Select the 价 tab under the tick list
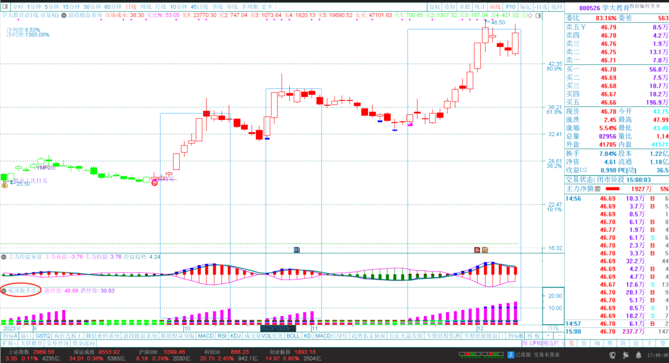The width and height of the screenshot is (669, 363). (x=585, y=343)
